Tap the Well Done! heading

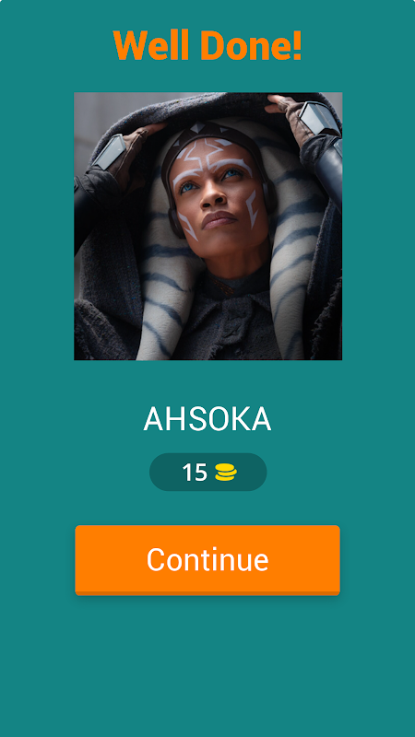point(207,45)
